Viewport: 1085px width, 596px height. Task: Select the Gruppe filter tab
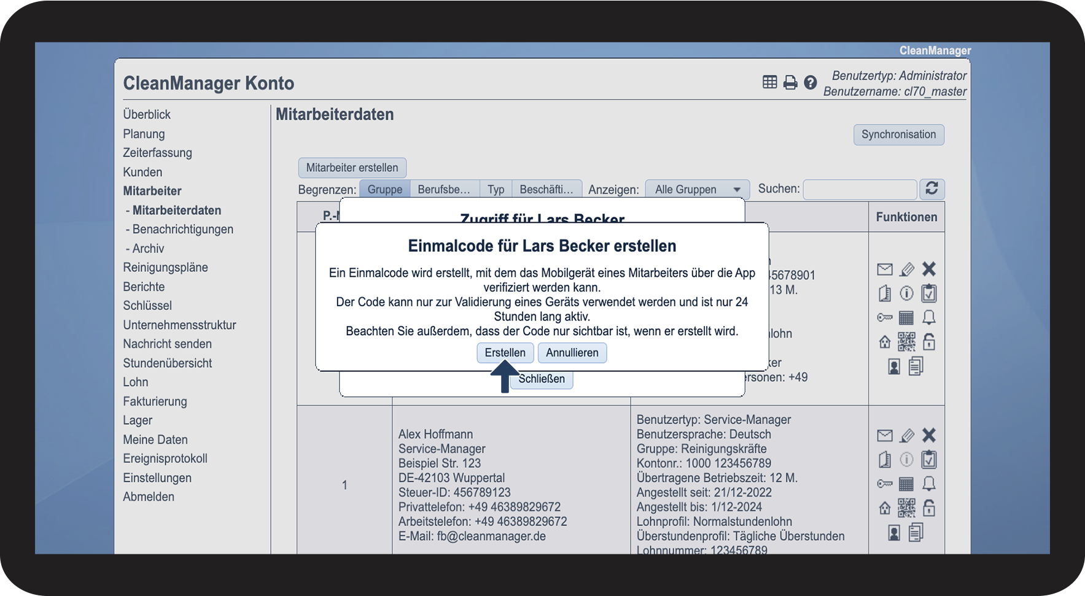(385, 189)
